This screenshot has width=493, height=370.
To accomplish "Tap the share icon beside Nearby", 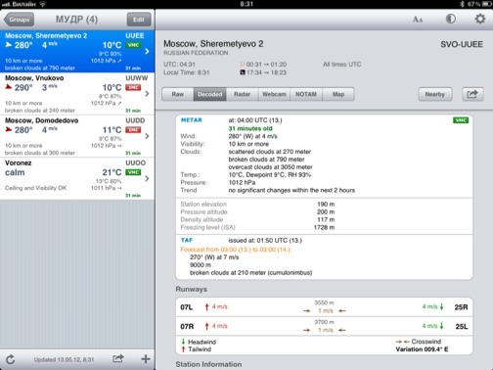I will (472, 94).
